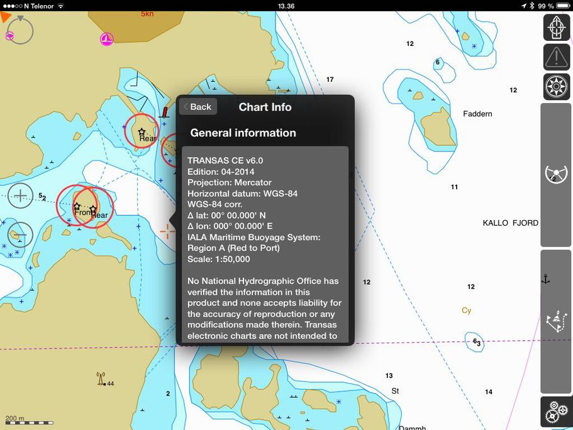Tap the Wi-Fi status icon

[x=60, y=6]
